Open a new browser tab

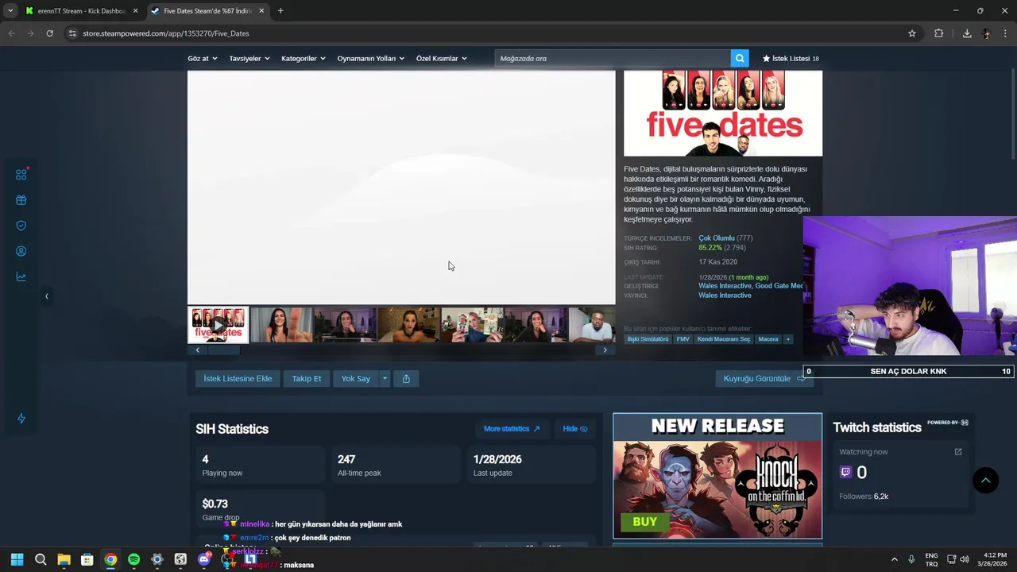(280, 11)
